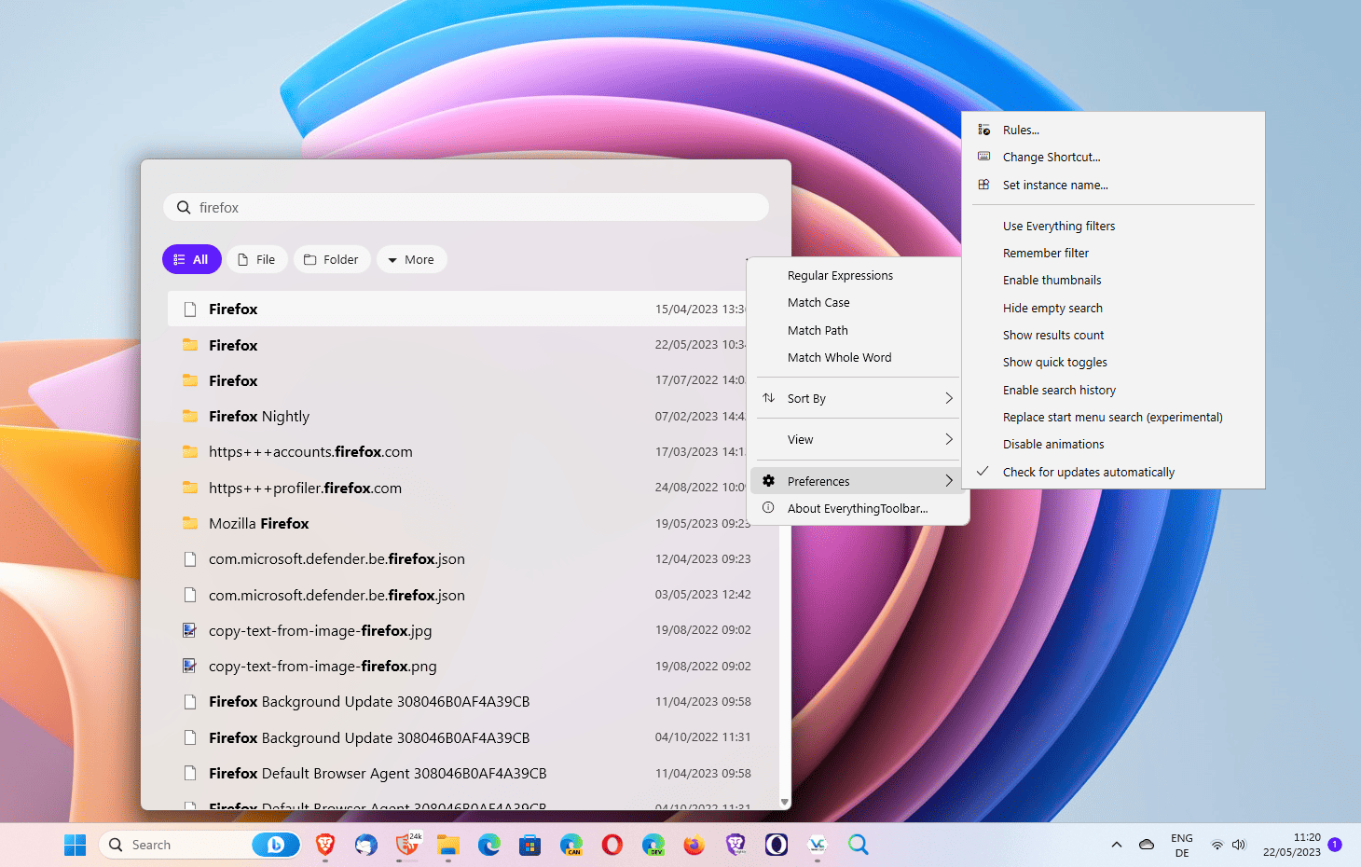Click inside the firefox search field
Viewport: 1361px width, 867px height.
pos(373,207)
